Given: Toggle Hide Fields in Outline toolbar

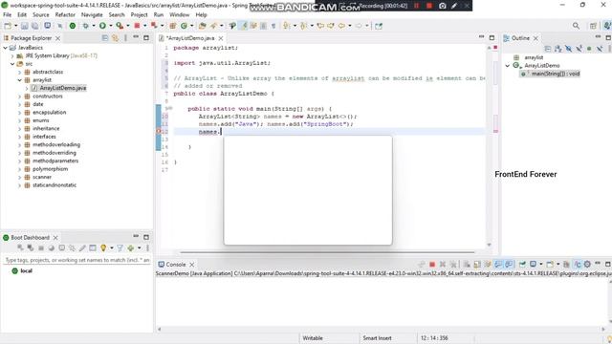Looking at the screenshot, I should [569, 49].
